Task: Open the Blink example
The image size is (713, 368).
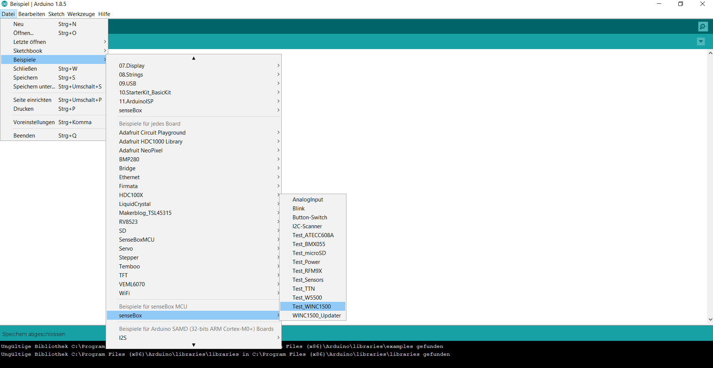Action: pos(313,209)
